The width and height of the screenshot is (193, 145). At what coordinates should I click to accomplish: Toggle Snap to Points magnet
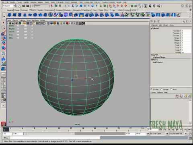click(x=118, y=6)
